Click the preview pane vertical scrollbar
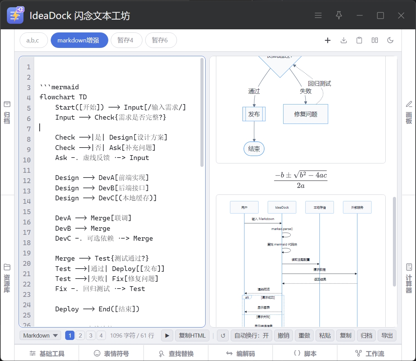 coord(395,241)
